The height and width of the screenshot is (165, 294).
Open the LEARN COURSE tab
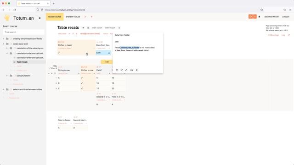click(55, 17)
